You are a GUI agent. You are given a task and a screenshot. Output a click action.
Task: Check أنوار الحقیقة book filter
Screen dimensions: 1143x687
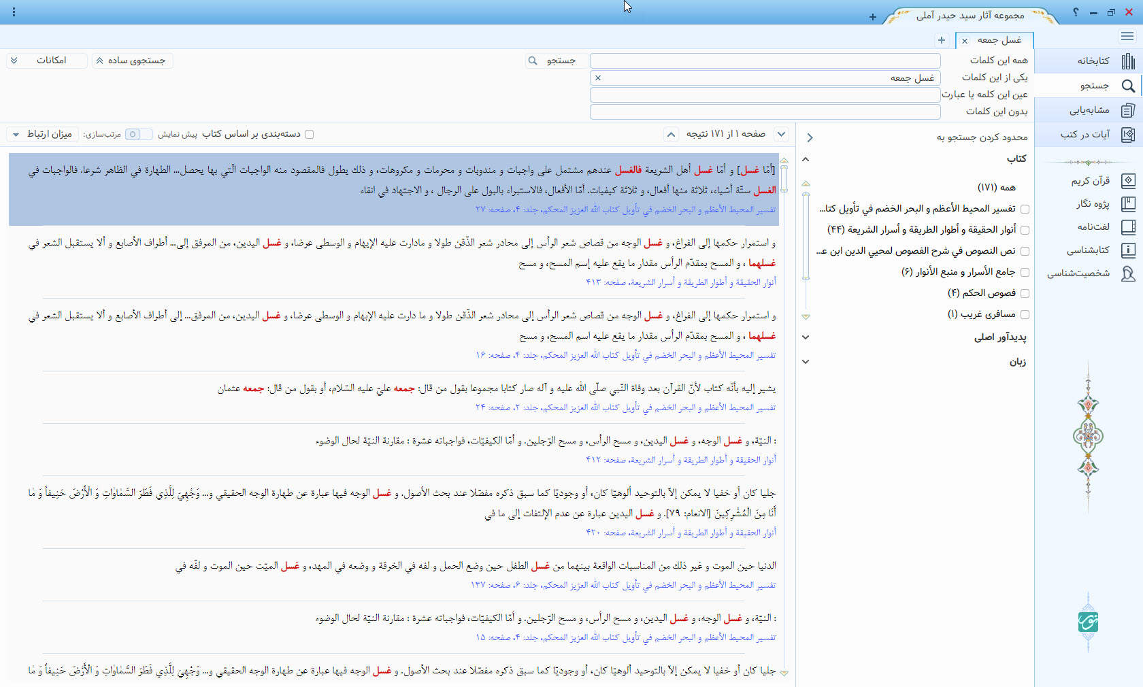(x=1025, y=230)
